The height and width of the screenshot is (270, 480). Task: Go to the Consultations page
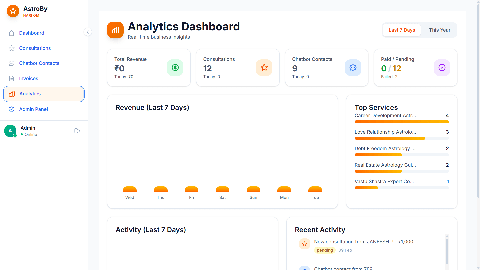(35, 48)
